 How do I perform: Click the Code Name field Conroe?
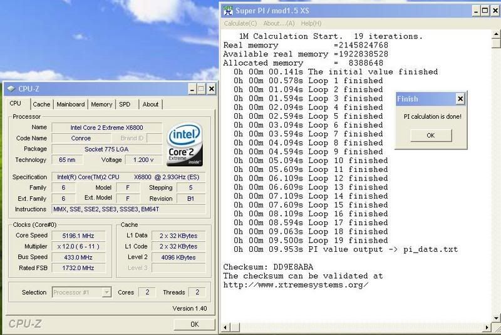(81, 138)
